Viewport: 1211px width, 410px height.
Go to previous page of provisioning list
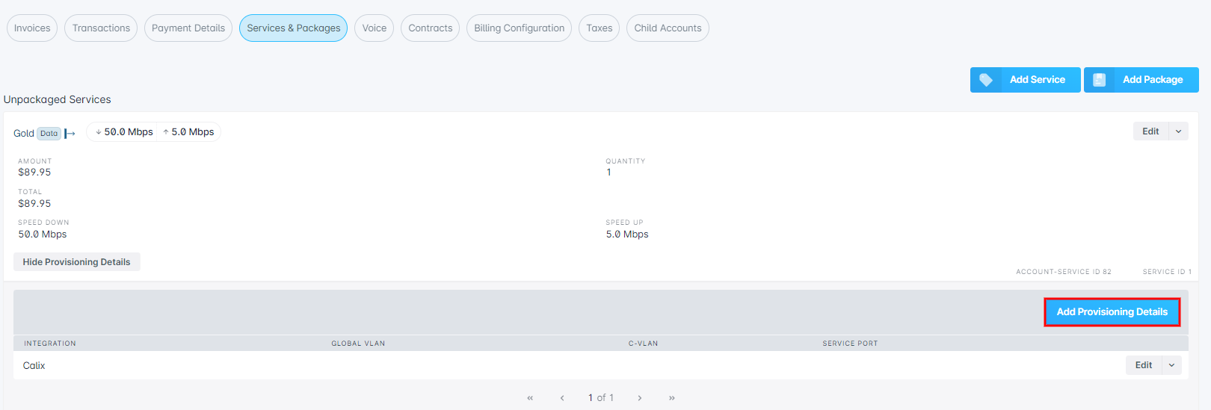pos(562,398)
